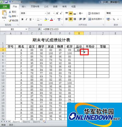Open the 宋体 font name dropdown

click(45, 13)
